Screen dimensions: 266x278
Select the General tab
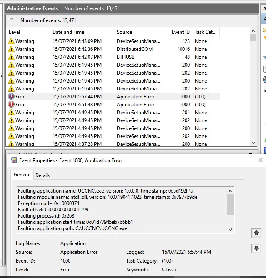[22, 175]
